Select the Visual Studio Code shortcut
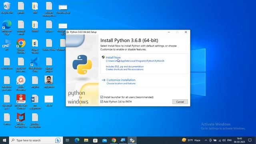 (35, 65)
